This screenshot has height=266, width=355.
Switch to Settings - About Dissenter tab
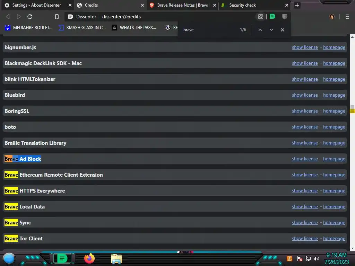[36, 5]
